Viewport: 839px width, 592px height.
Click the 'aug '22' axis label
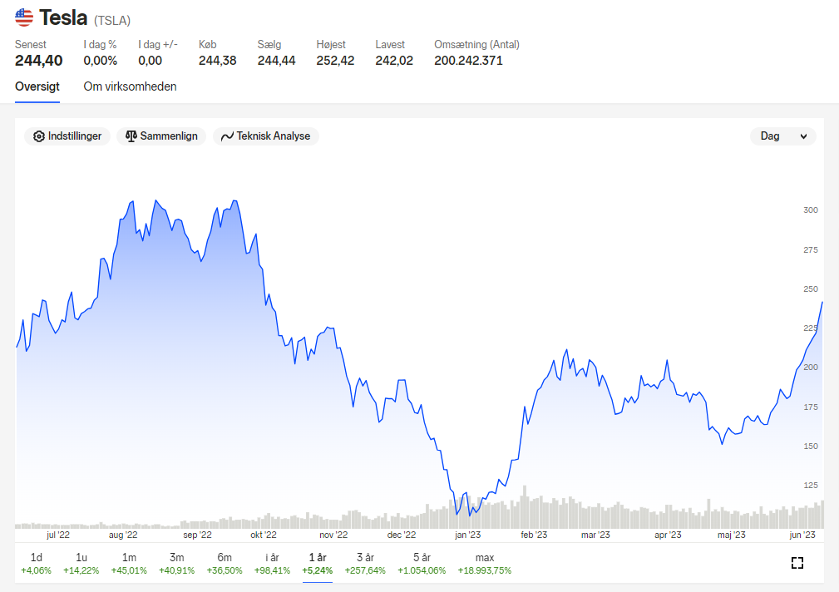click(123, 535)
